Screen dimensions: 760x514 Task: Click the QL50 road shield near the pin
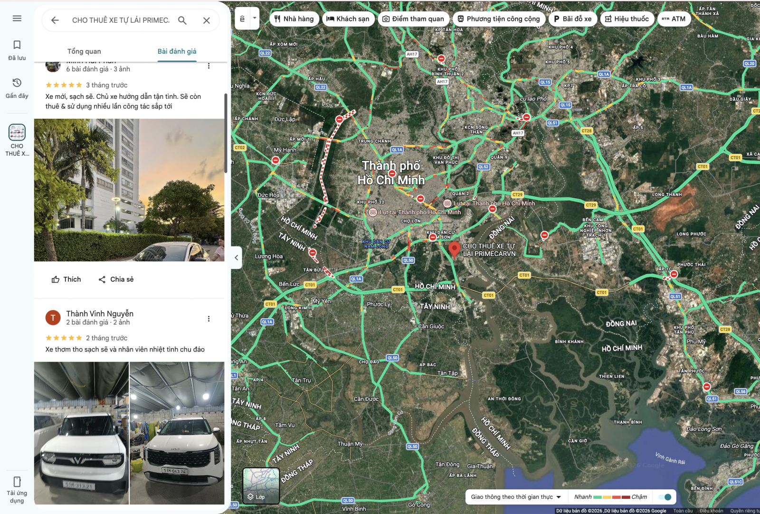408,260
